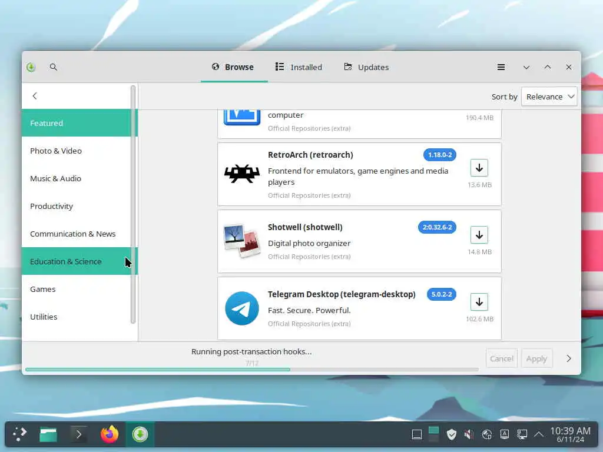603x452 pixels.
Task: Click the back arrow in sidebar
Action: coord(35,96)
